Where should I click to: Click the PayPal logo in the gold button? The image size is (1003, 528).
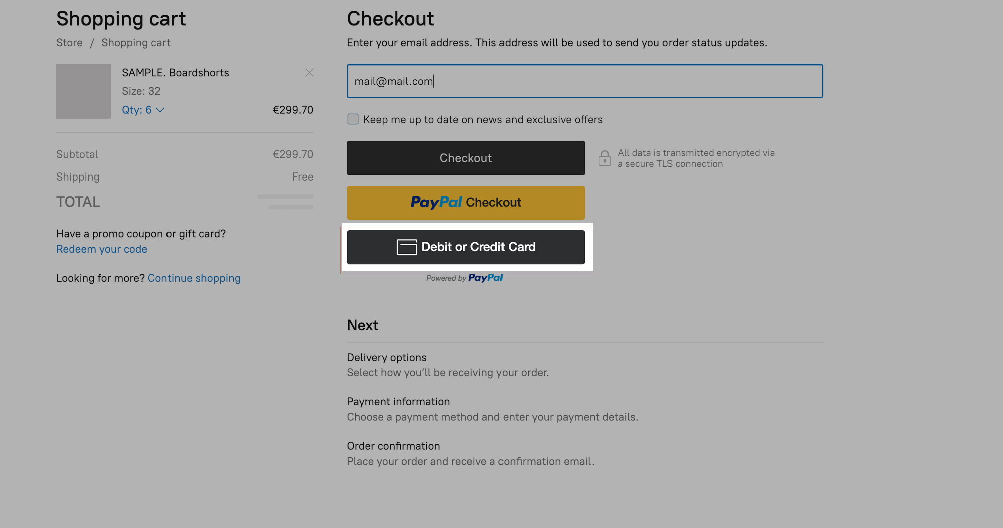click(435, 202)
